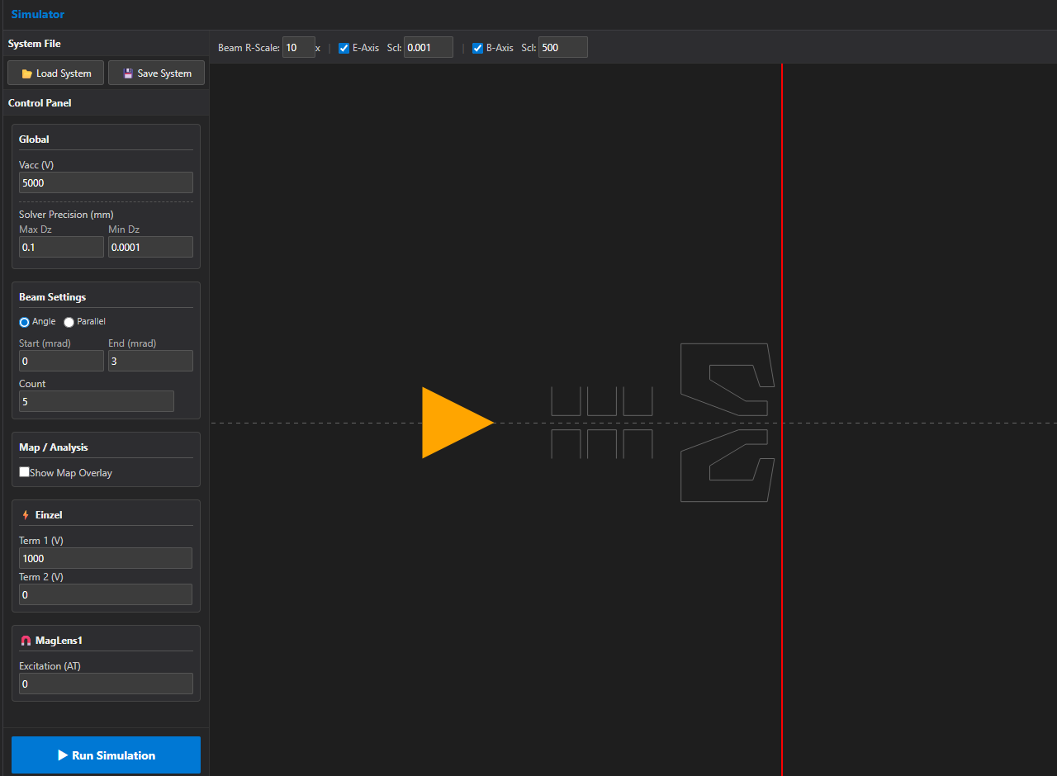The image size is (1057, 776).
Task: Click the MagLens1 Excitation field
Action: click(106, 684)
